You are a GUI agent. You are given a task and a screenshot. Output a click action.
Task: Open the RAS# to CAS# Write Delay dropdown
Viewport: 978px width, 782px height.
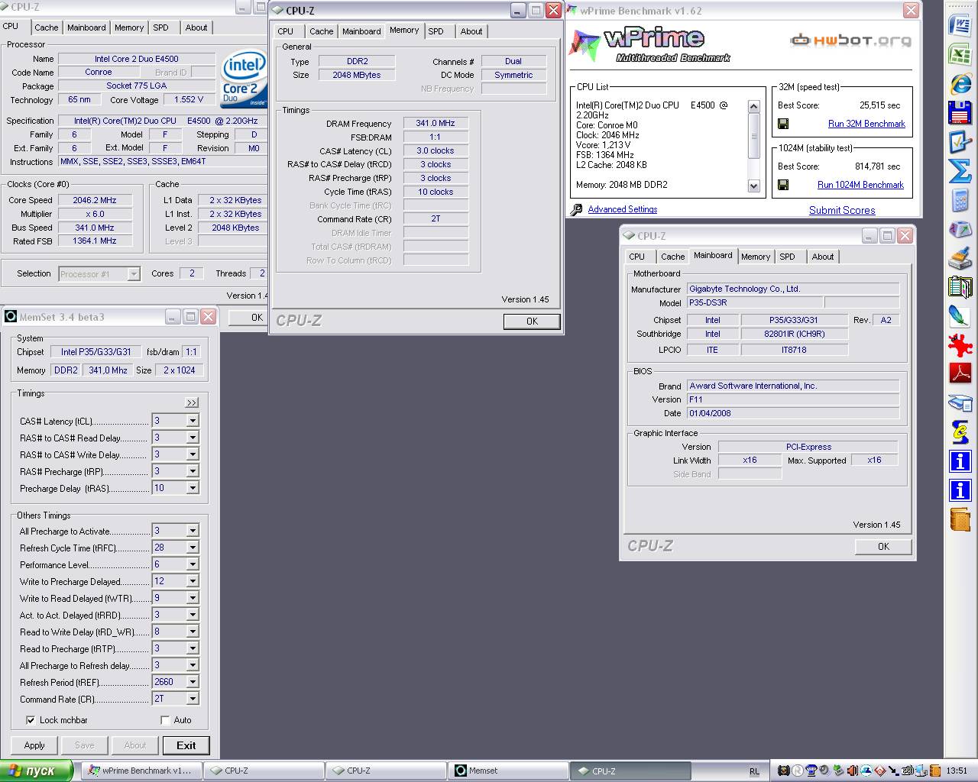[x=193, y=454]
